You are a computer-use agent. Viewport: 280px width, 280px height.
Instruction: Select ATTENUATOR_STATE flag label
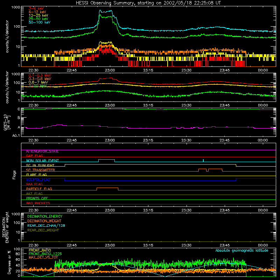42,152
